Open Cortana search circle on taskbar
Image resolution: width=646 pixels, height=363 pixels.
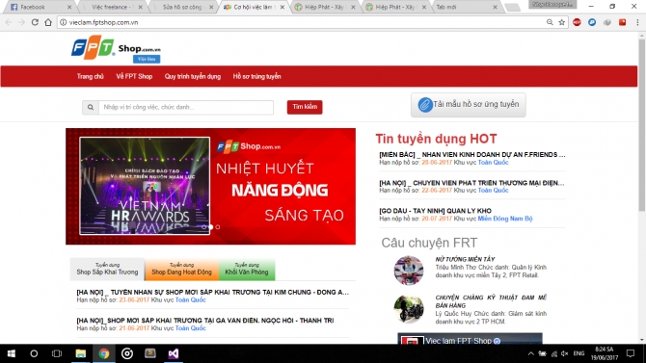click(x=34, y=353)
